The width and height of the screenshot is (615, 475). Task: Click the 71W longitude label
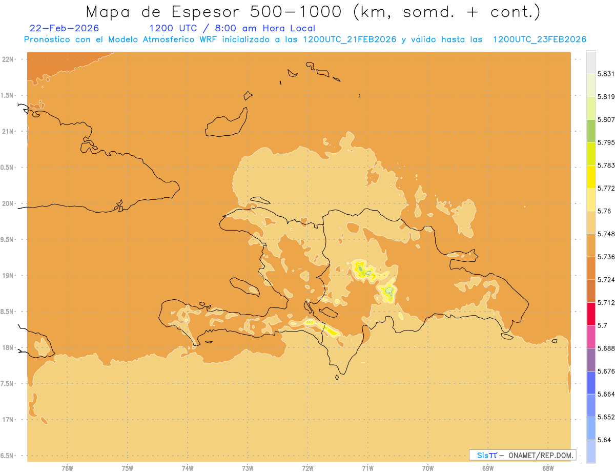pyautogui.click(x=367, y=468)
